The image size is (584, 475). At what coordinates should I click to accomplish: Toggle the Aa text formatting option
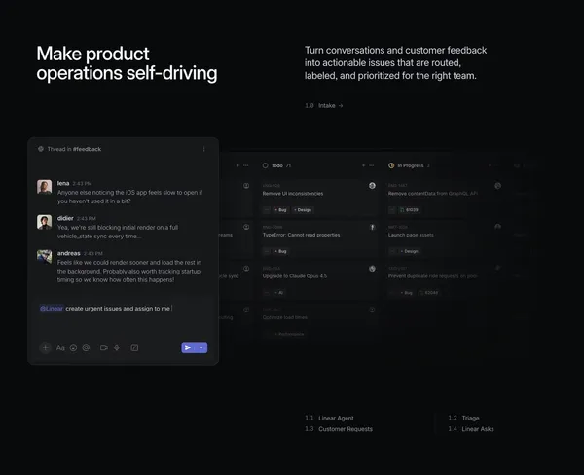[x=60, y=347]
